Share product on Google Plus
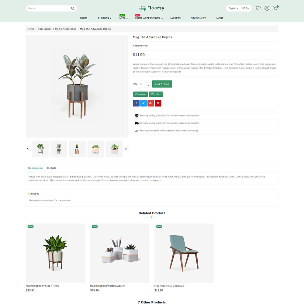Viewport: 304px width, 304px height. tap(151, 103)
